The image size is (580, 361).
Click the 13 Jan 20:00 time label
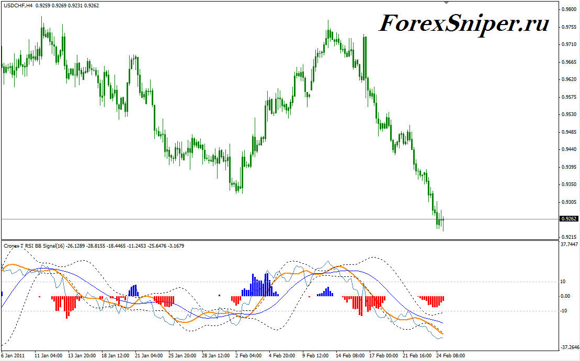click(82, 355)
